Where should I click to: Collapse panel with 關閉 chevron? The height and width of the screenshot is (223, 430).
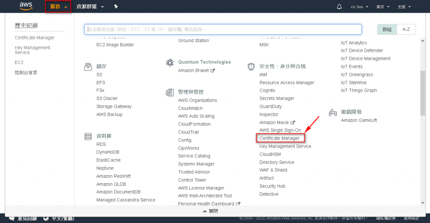pos(210,211)
